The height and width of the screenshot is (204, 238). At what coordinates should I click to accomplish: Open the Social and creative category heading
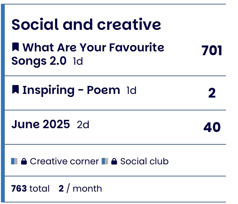(86, 24)
